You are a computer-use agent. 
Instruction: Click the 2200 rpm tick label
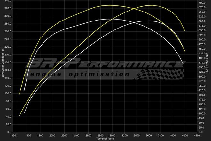(64, 136)
